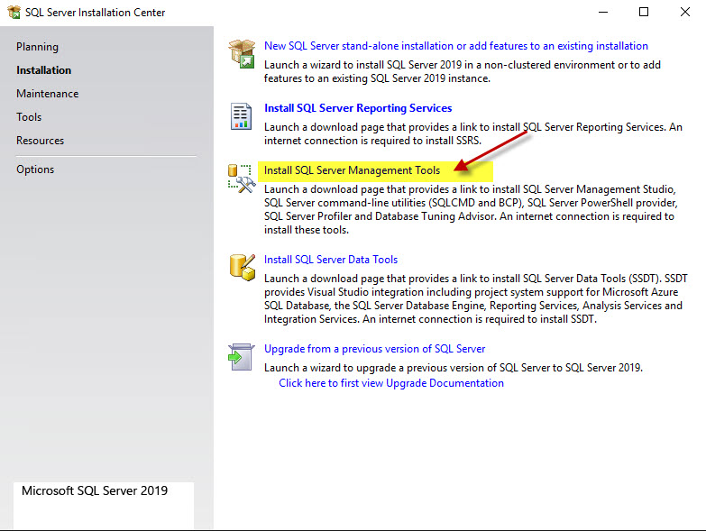The image size is (706, 531).
Task: Open the Tools section
Action: point(29,117)
